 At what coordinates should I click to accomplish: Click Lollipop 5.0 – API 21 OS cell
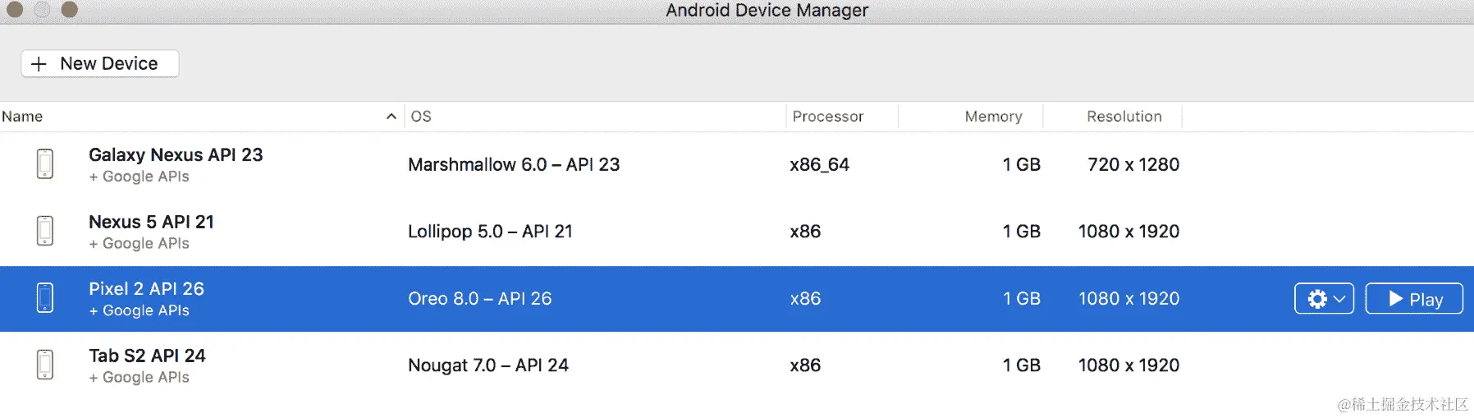(x=490, y=232)
